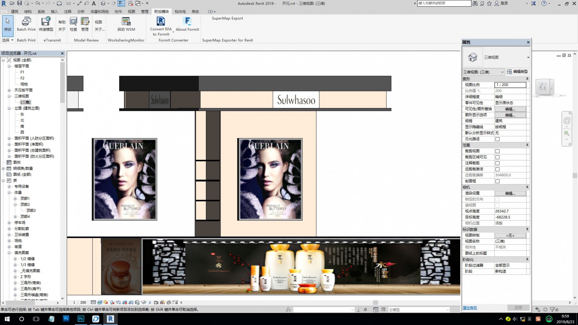Open Model Review manage tool

tap(85, 24)
